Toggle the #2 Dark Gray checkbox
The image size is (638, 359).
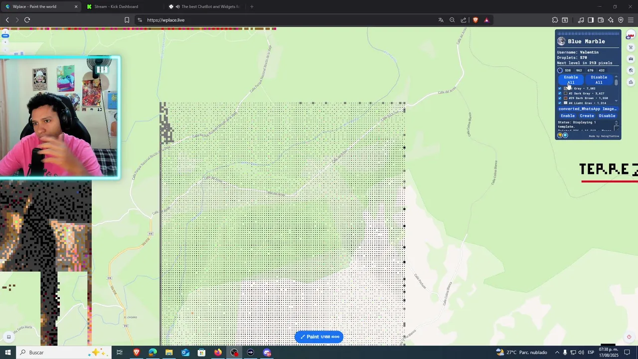coord(559,93)
